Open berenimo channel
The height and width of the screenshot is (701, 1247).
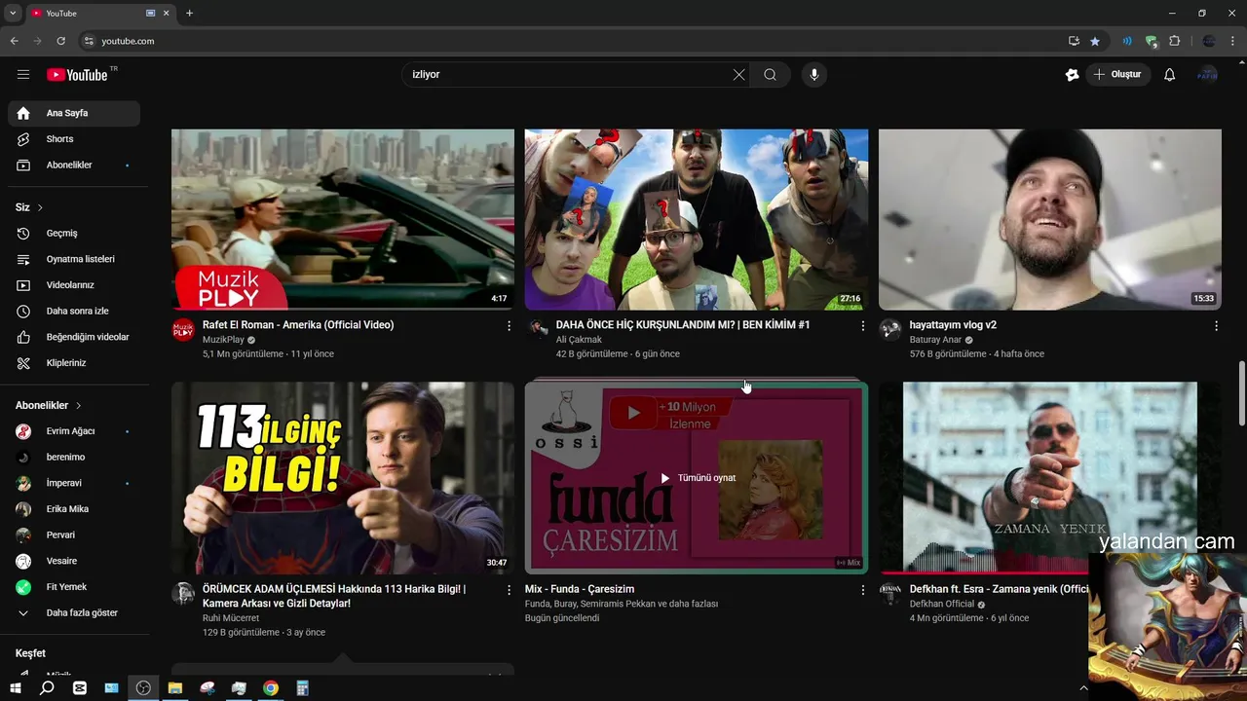coord(74,458)
